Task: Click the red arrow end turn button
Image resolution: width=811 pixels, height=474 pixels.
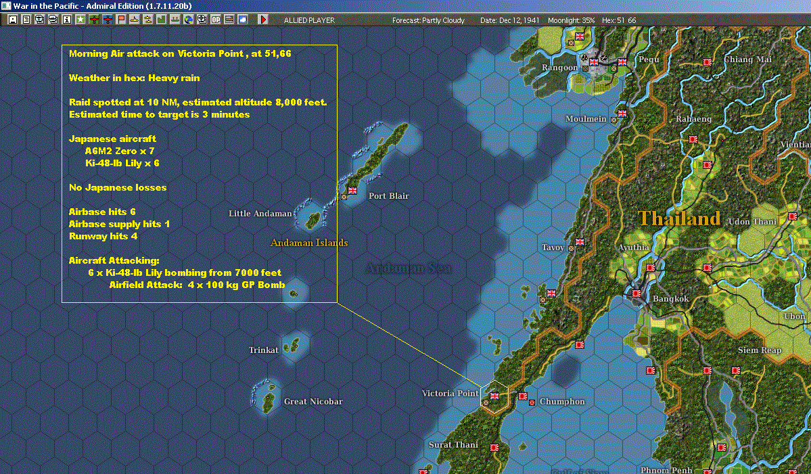Action: point(262,20)
